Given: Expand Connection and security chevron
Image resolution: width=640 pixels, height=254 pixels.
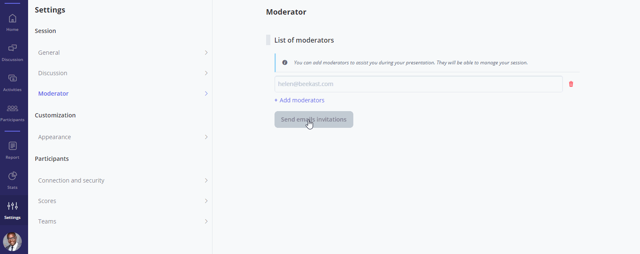Looking at the screenshot, I should click(206, 180).
